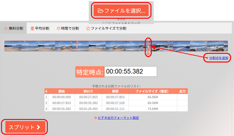Screen dimensions: 234x136
Task: Click file size 66.86M cell
Action: [x=153, y=97]
